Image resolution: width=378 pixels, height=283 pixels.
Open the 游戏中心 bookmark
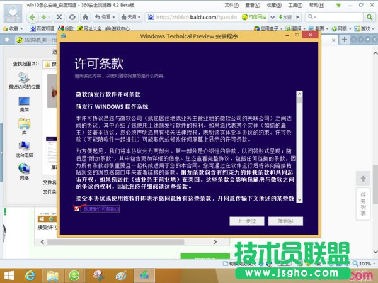click(x=117, y=29)
